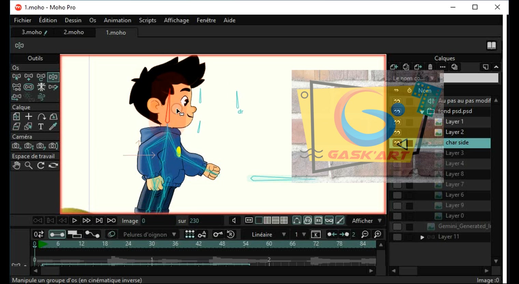Zoom in the timeline with plus magnifier
Viewport: 519px width, 284px height.
[378, 235]
